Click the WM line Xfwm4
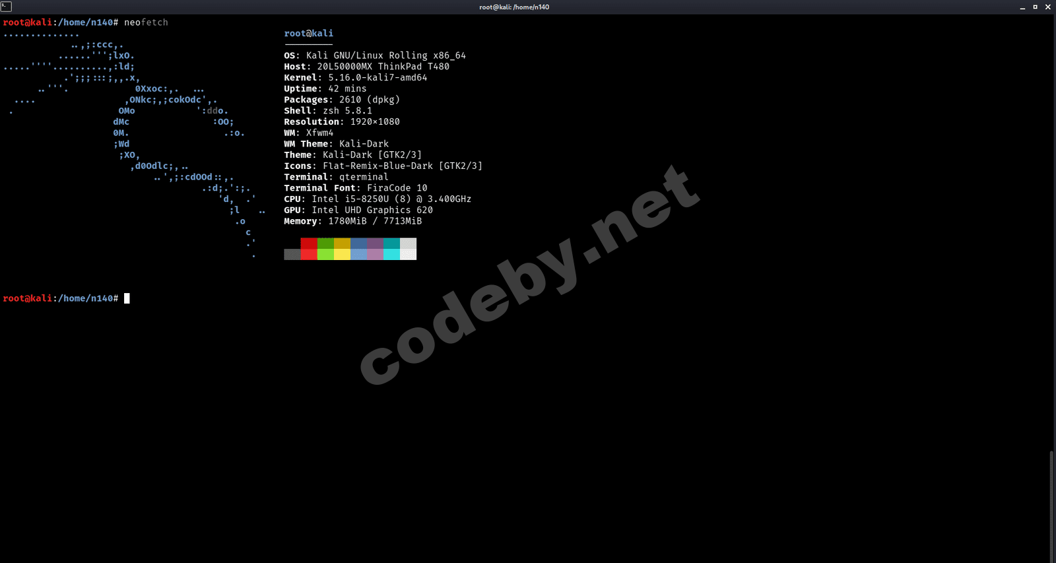The image size is (1056, 563). tap(309, 133)
